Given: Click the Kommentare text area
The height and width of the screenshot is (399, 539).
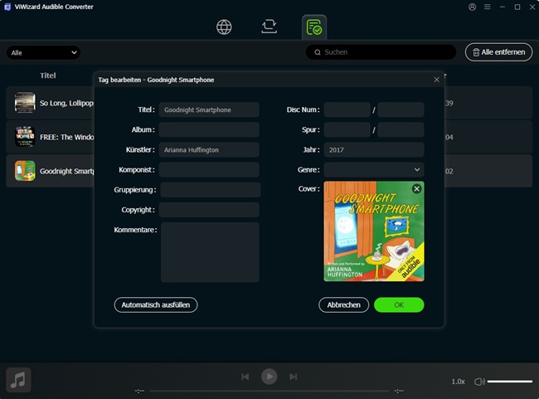Looking at the screenshot, I should [x=210, y=252].
